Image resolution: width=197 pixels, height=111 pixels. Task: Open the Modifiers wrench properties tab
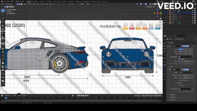(164, 65)
